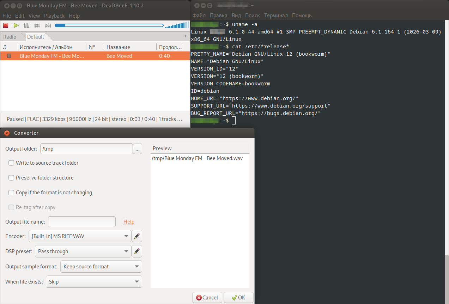This screenshot has width=449, height=304.
Task: Edit the Encoder preset with pencil icon
Action: pyautogui.click(x=137, y=236)
